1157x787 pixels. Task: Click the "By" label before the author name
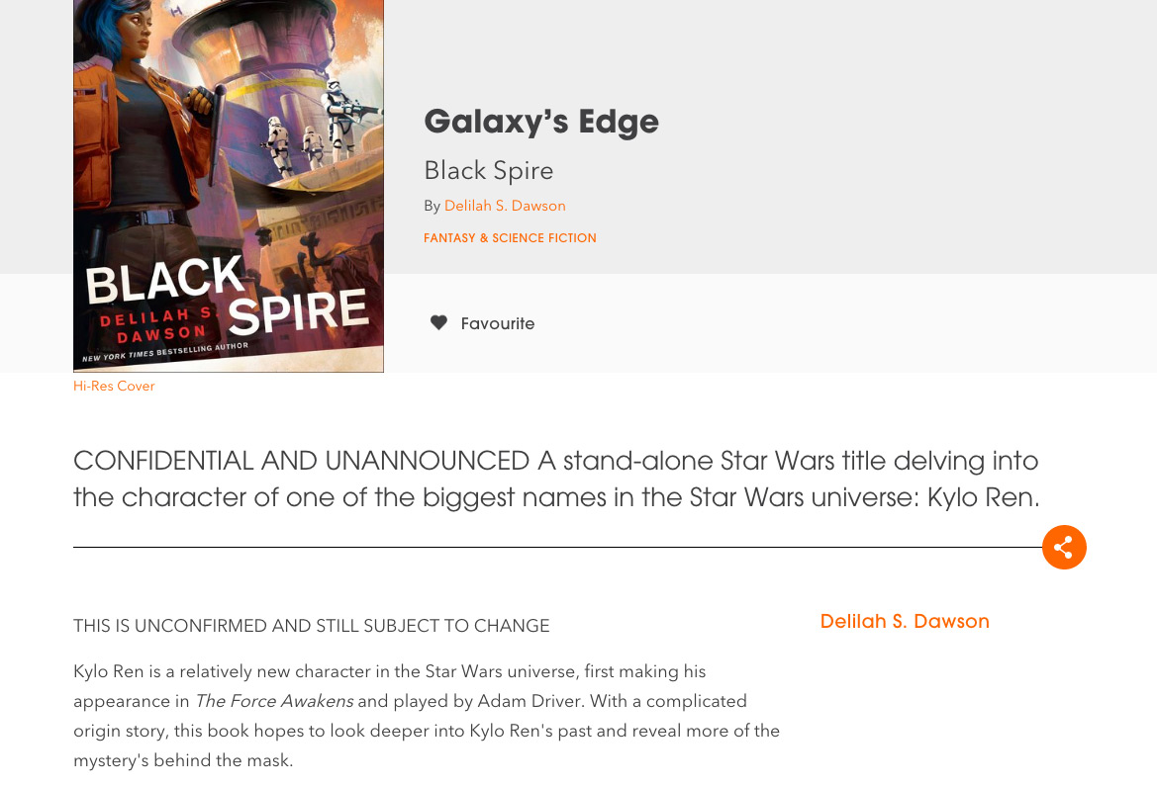(432, 206)
